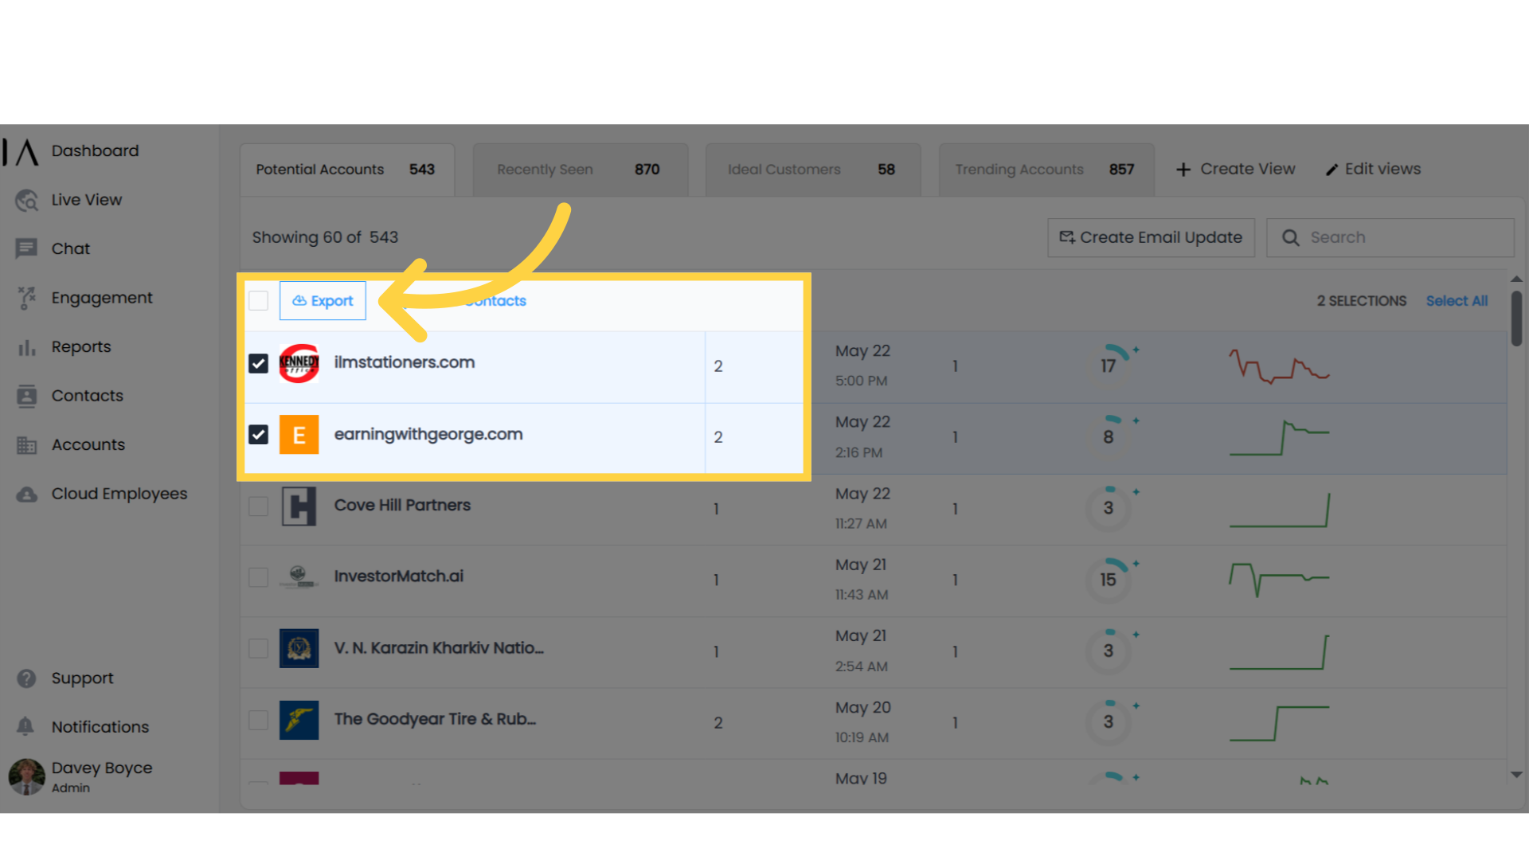
Task: Switch to Potential Accounts tab
Action: point(347,170)
